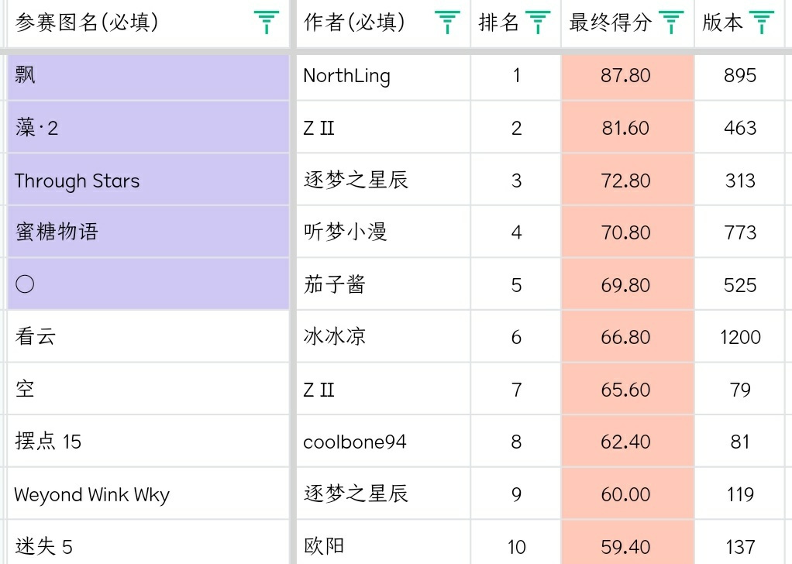792x564 pixels.
Task: Select the author cell NorthLing
Action: [383, 77]
